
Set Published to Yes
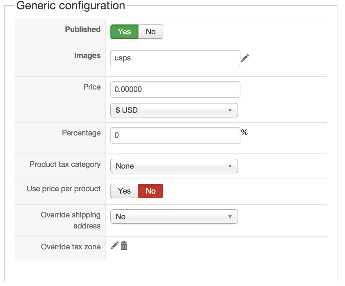tap(124, 32)
